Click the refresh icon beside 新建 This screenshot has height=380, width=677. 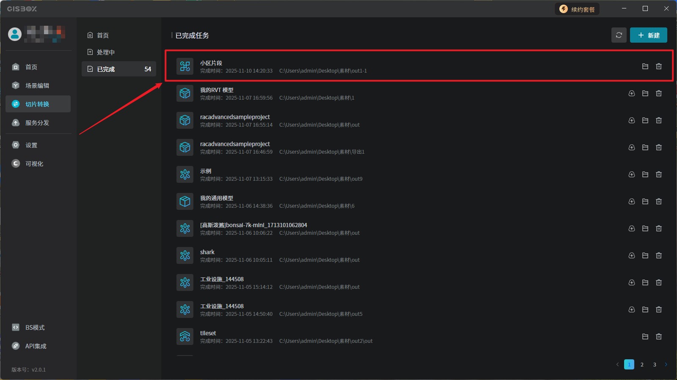tap(619, 35)
